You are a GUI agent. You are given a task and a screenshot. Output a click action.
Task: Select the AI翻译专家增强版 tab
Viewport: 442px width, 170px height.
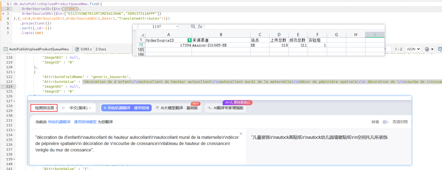(226, 108)
